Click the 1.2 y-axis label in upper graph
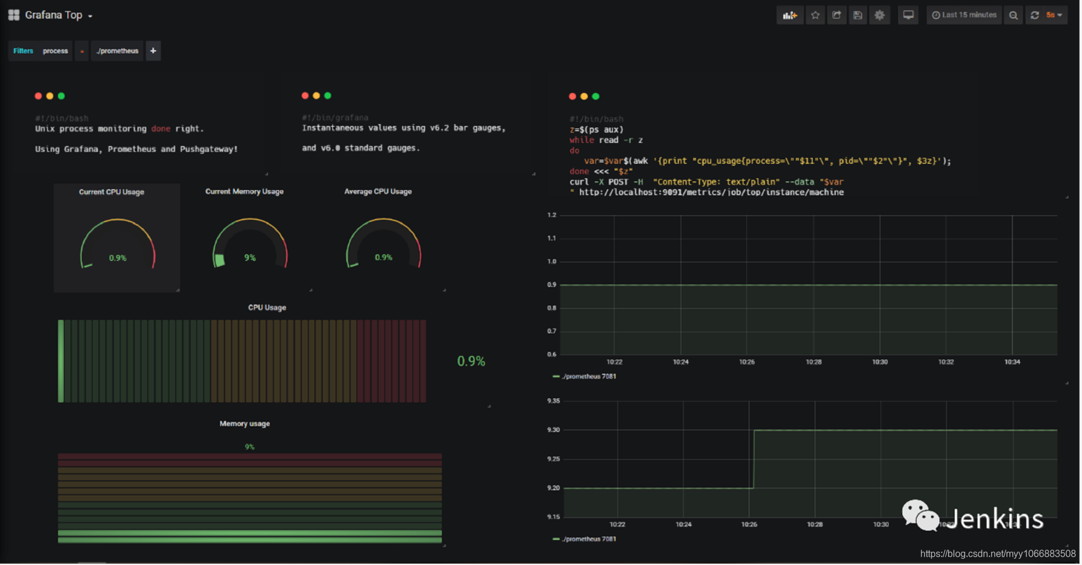Image resolution: width=1082 pixels, height=565 pixels. click(552, 215)
